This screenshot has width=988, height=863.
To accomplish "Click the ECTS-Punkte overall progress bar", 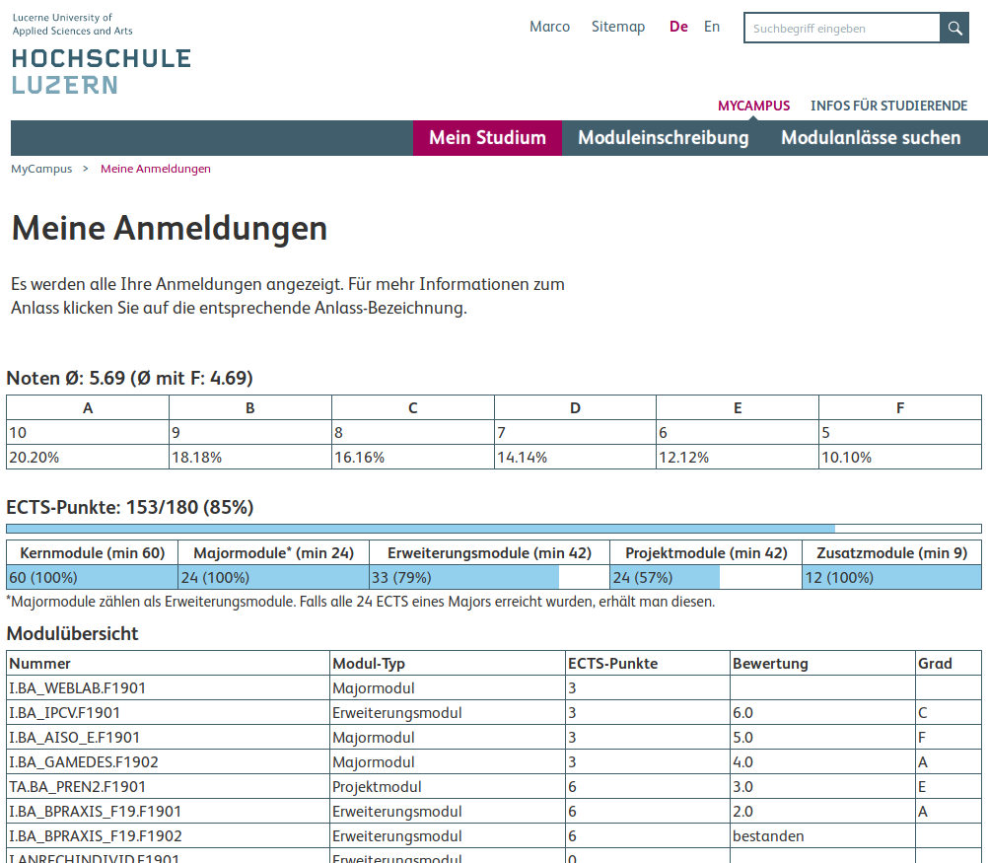I will point(494,529).
